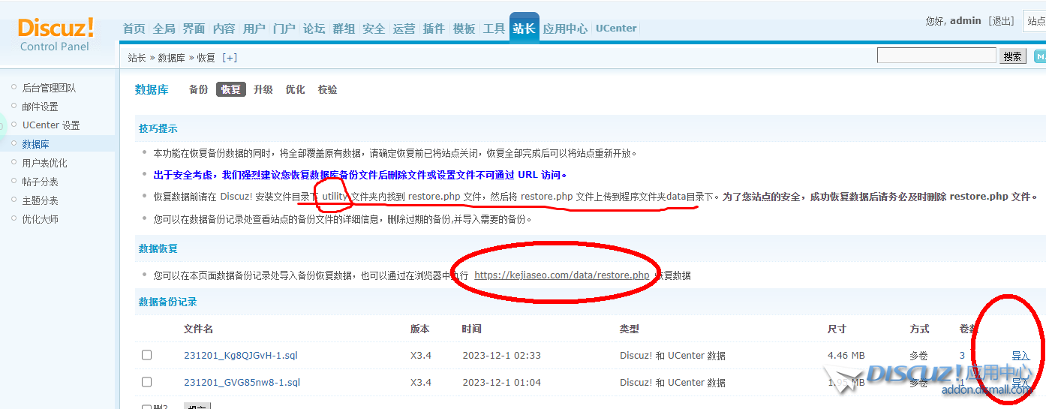Viewport: 1046px width, 409px height.
Task: Click 导入 for the 02:33 backup
Action: tap(1020, 356)
